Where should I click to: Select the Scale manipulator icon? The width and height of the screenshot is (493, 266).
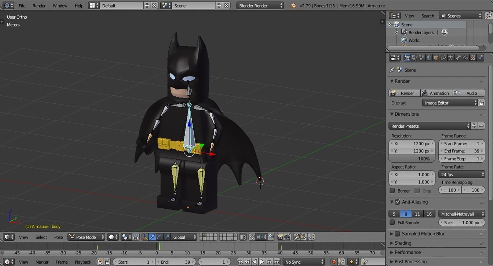click(x=167, y=237)
